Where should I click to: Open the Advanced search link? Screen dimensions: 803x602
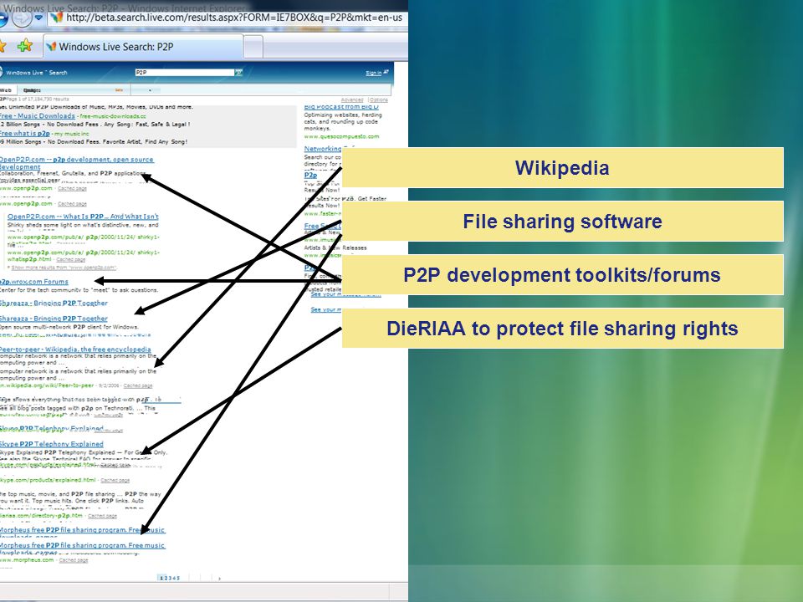(352, 99)
